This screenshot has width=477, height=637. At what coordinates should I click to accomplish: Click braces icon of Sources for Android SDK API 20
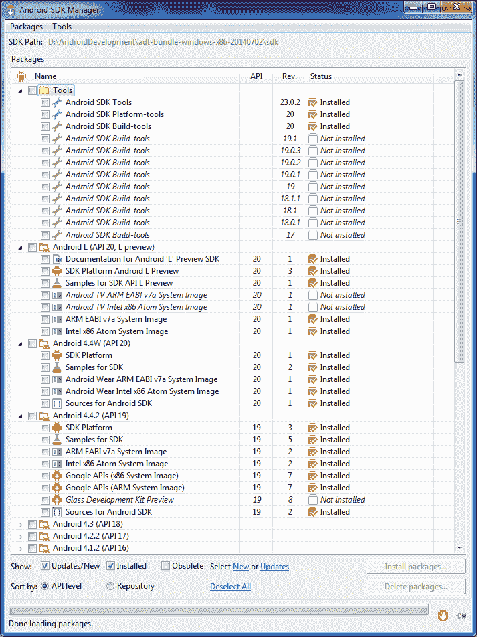click(57, 403)
